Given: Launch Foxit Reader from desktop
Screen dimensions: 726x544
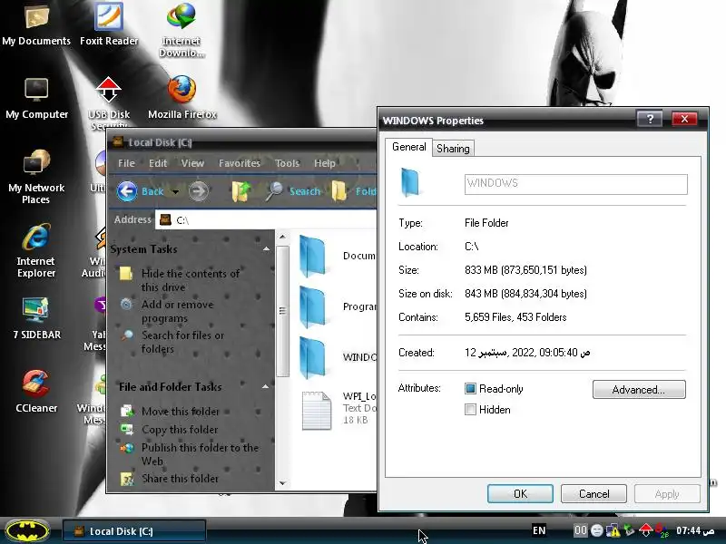Looking at the screenshot, I should (109, 24).
